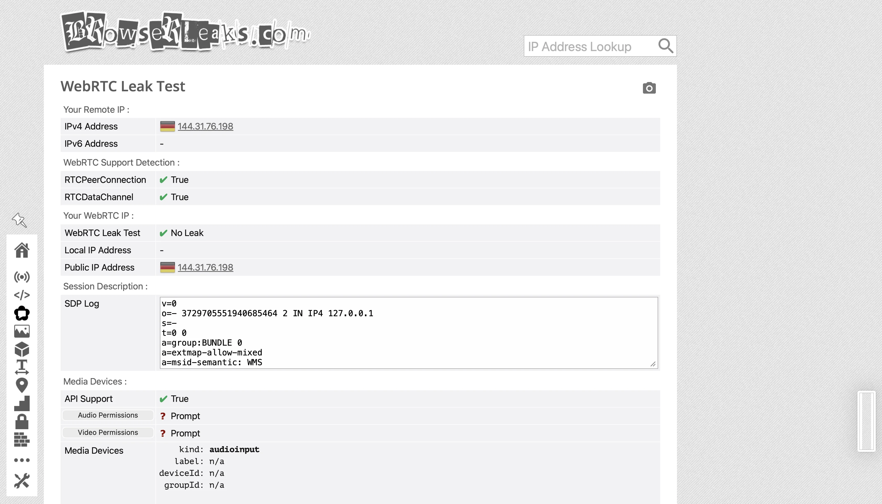
Task: Click the camera screenshot icon
Action: point(649,88)
